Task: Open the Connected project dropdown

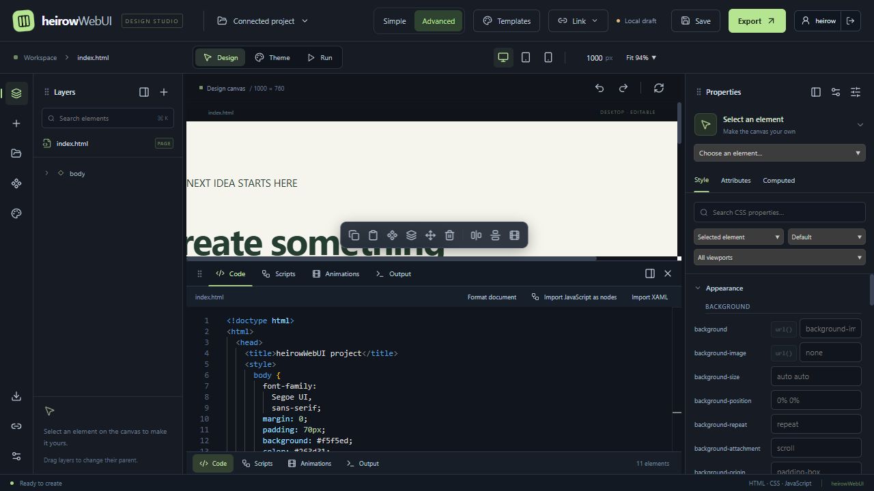Action: [x=263, y=21]
